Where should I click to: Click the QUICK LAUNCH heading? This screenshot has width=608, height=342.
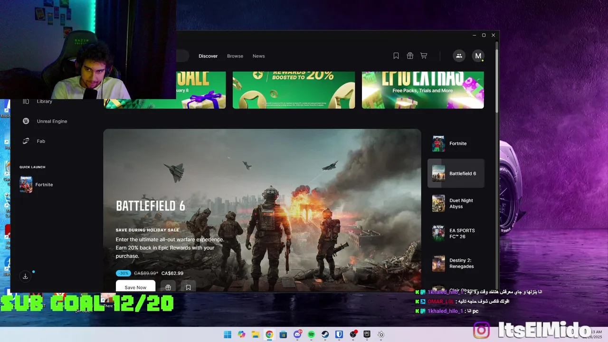click(32, 167)
